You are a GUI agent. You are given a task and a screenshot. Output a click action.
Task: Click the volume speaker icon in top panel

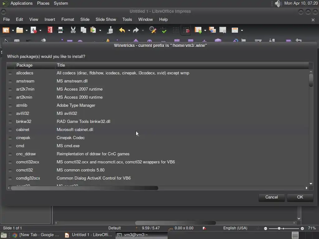[x=278, y=3]
